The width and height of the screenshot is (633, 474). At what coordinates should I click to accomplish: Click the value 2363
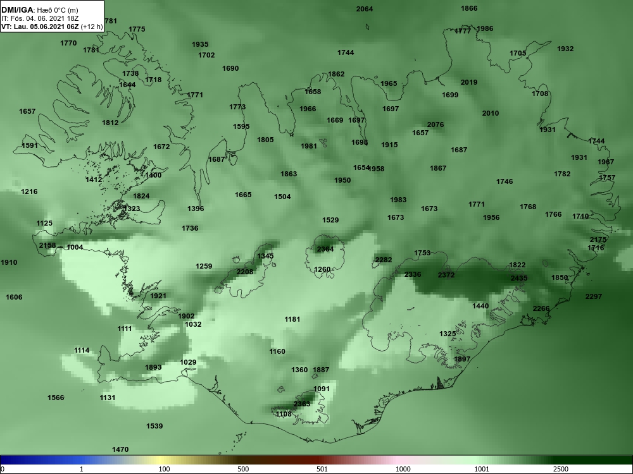302,404
